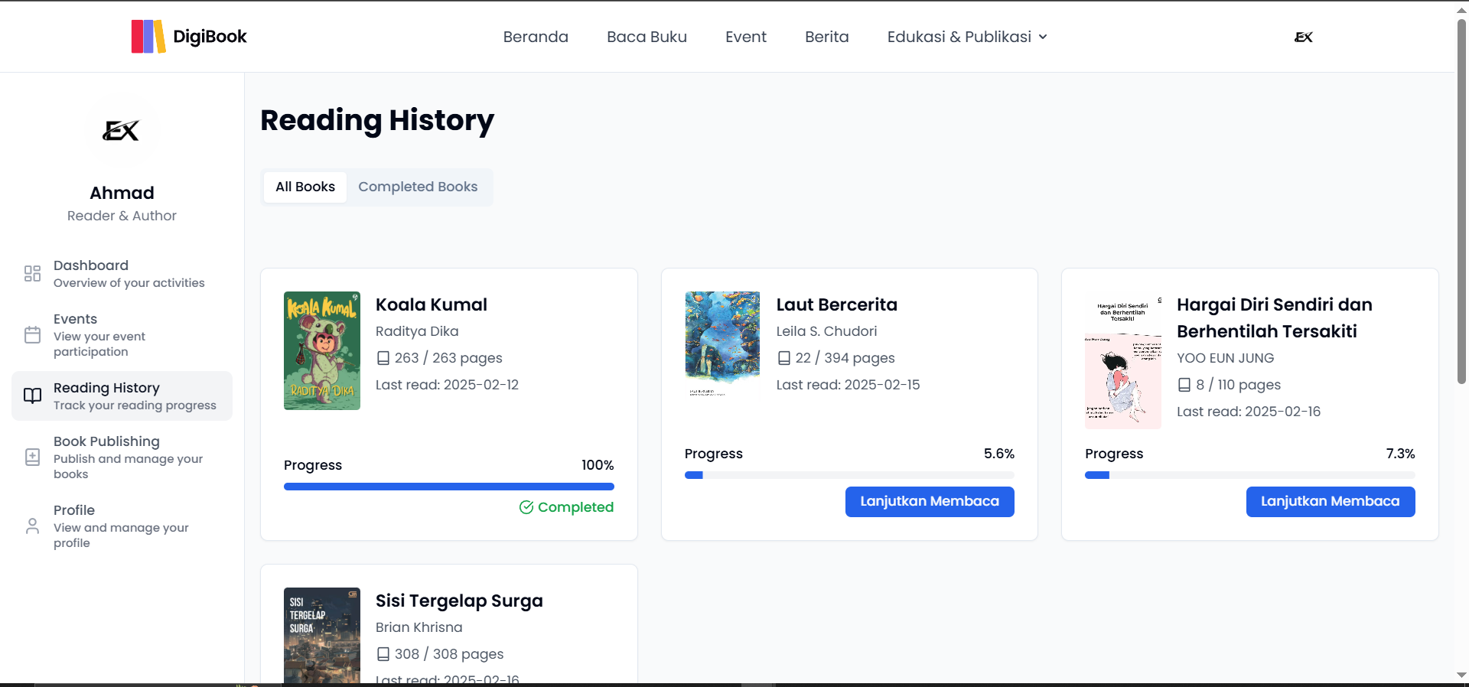The height and width of the screenshot is (687, 1469).
Task: Click the 22 / 394 pages text
Action: 845,358
